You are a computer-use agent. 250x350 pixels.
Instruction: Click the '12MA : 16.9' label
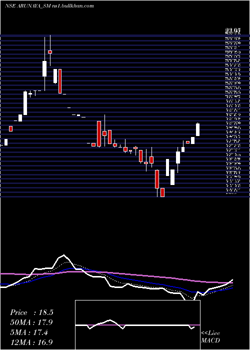[x=31, y=342]
